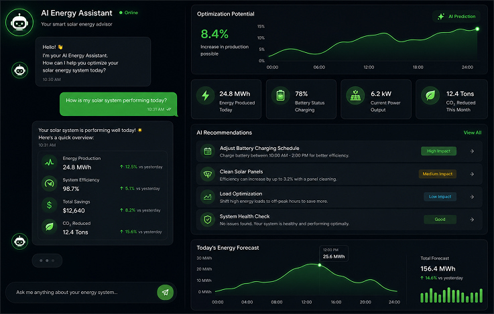Click the shield icon beside System Health Check
This screenshot has height=314, width=494.
pyautogui.click(x=208, y=220)
